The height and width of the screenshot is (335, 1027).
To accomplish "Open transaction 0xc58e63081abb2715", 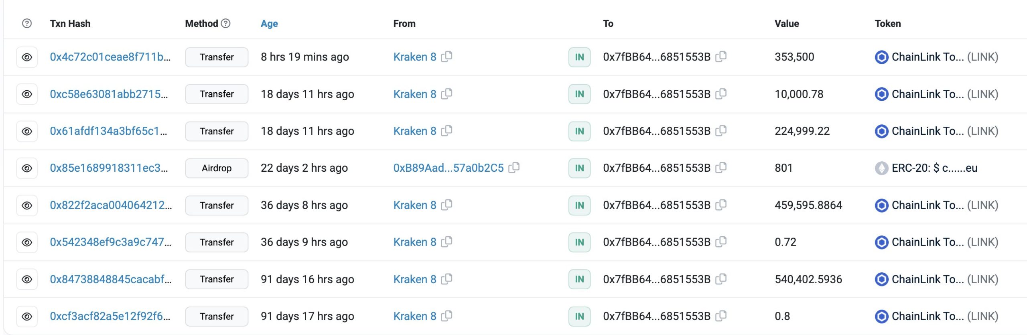I will [x=109, y=94].
